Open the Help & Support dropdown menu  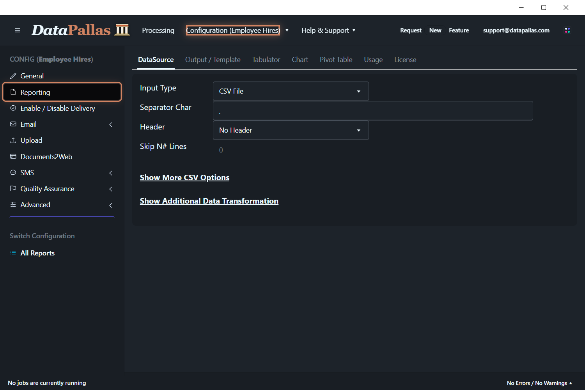click(x=328, y=30)
